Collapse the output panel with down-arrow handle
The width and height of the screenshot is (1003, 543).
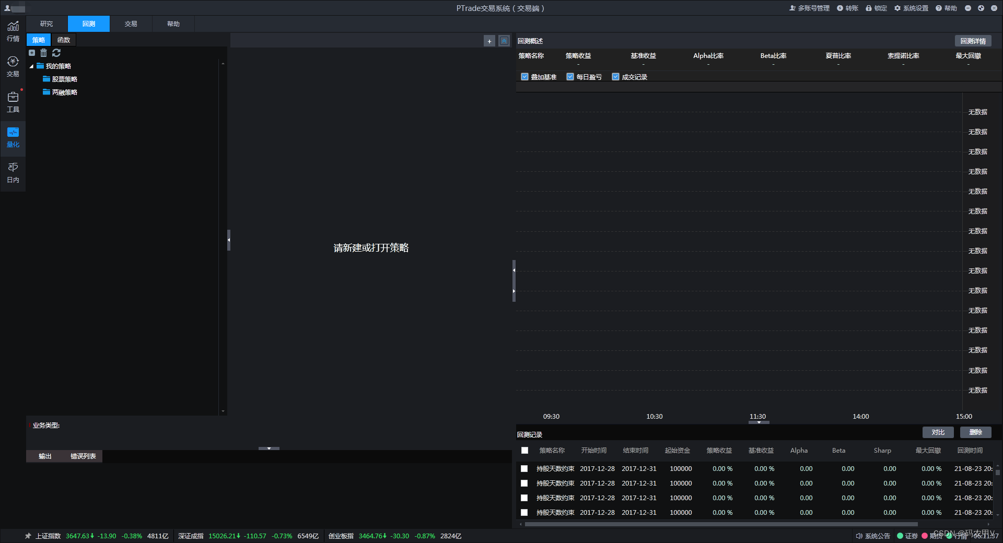point(269,448)
